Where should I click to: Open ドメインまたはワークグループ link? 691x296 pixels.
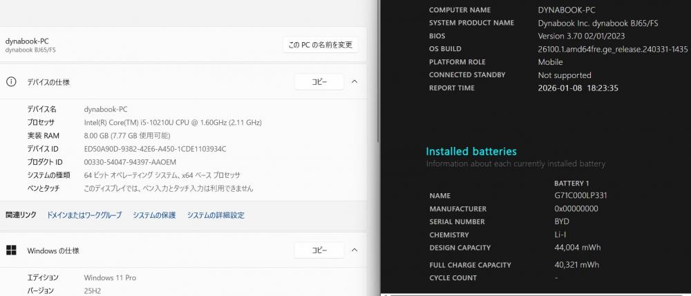(x=84, y=215)
